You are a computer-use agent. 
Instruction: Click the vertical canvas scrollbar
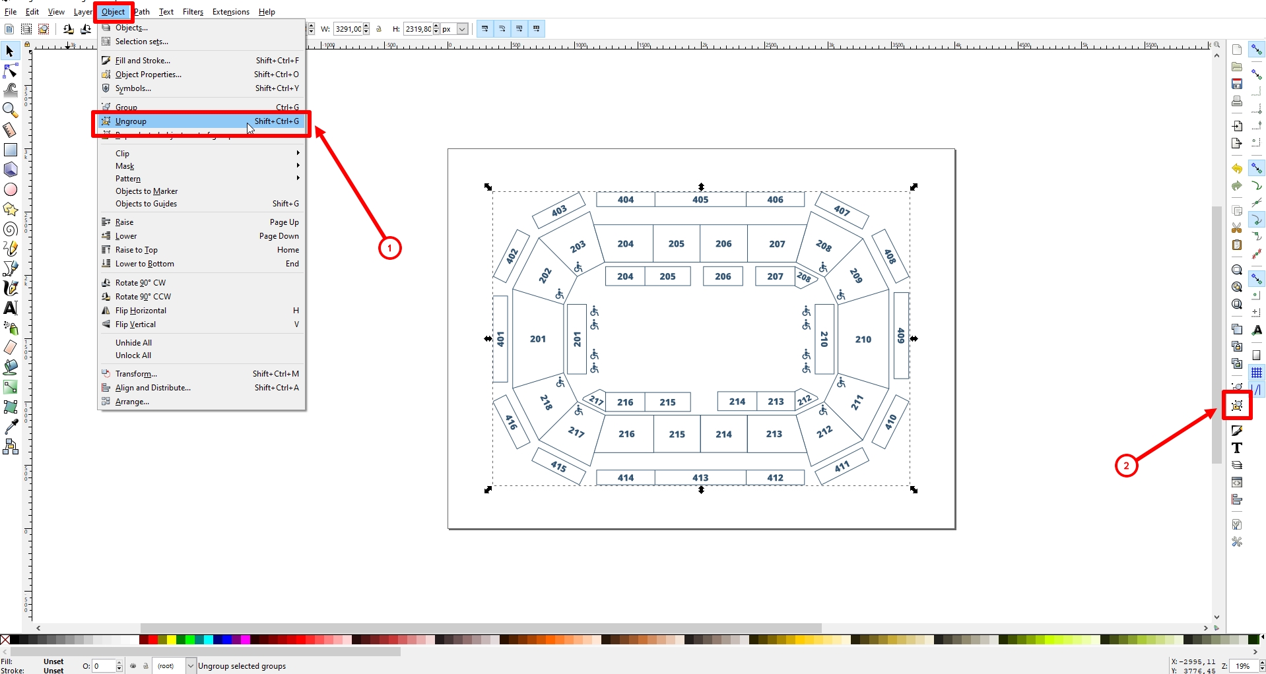(x=1216, y=335)
